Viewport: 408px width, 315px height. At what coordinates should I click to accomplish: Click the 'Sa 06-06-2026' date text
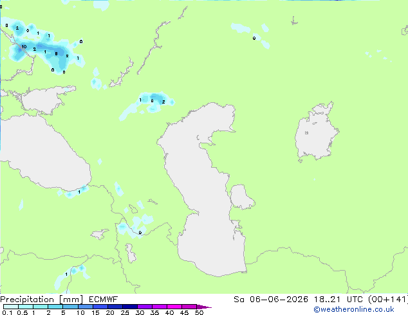271,300
